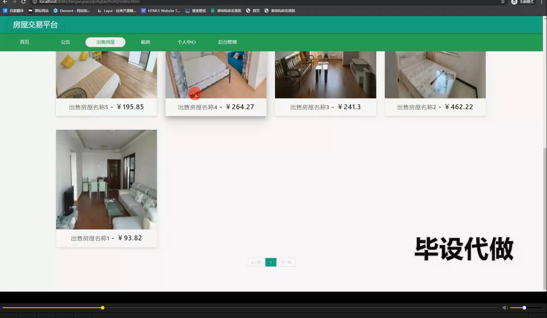Open the 个人中心 menu item

(187, 42)
